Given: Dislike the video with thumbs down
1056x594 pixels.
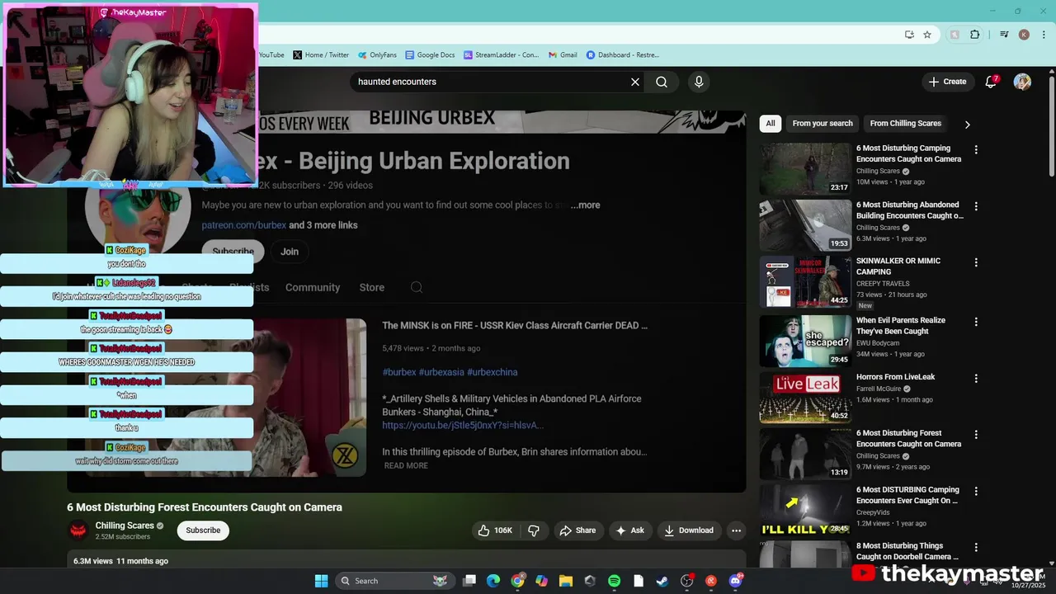Looking at the screenshot, I should (x=534, y=530).
